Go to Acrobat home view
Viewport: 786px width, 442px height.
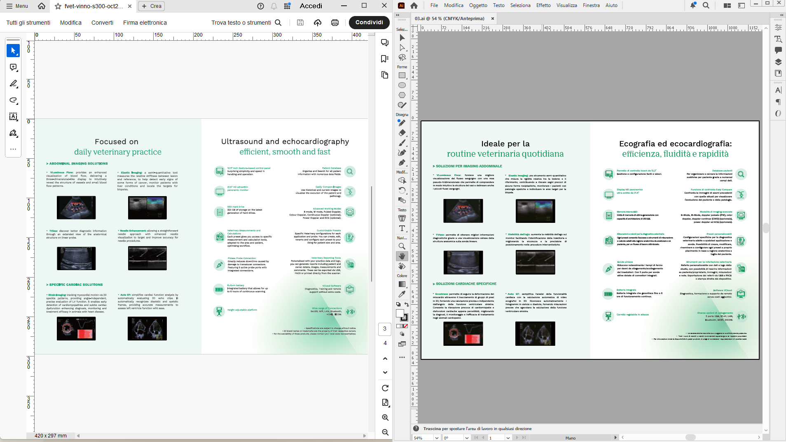(42, 6)
